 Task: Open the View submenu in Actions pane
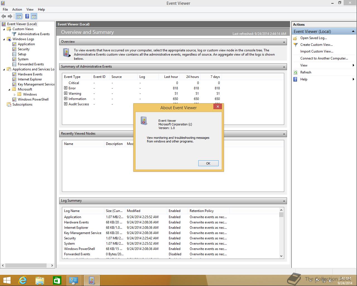(324, 65)
